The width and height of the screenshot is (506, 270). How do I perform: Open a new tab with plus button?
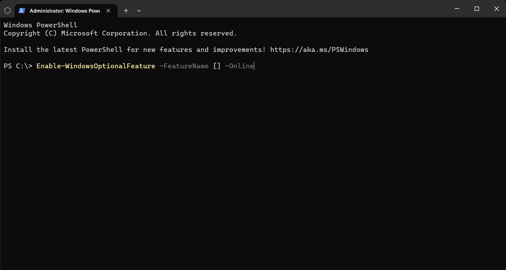126,11
